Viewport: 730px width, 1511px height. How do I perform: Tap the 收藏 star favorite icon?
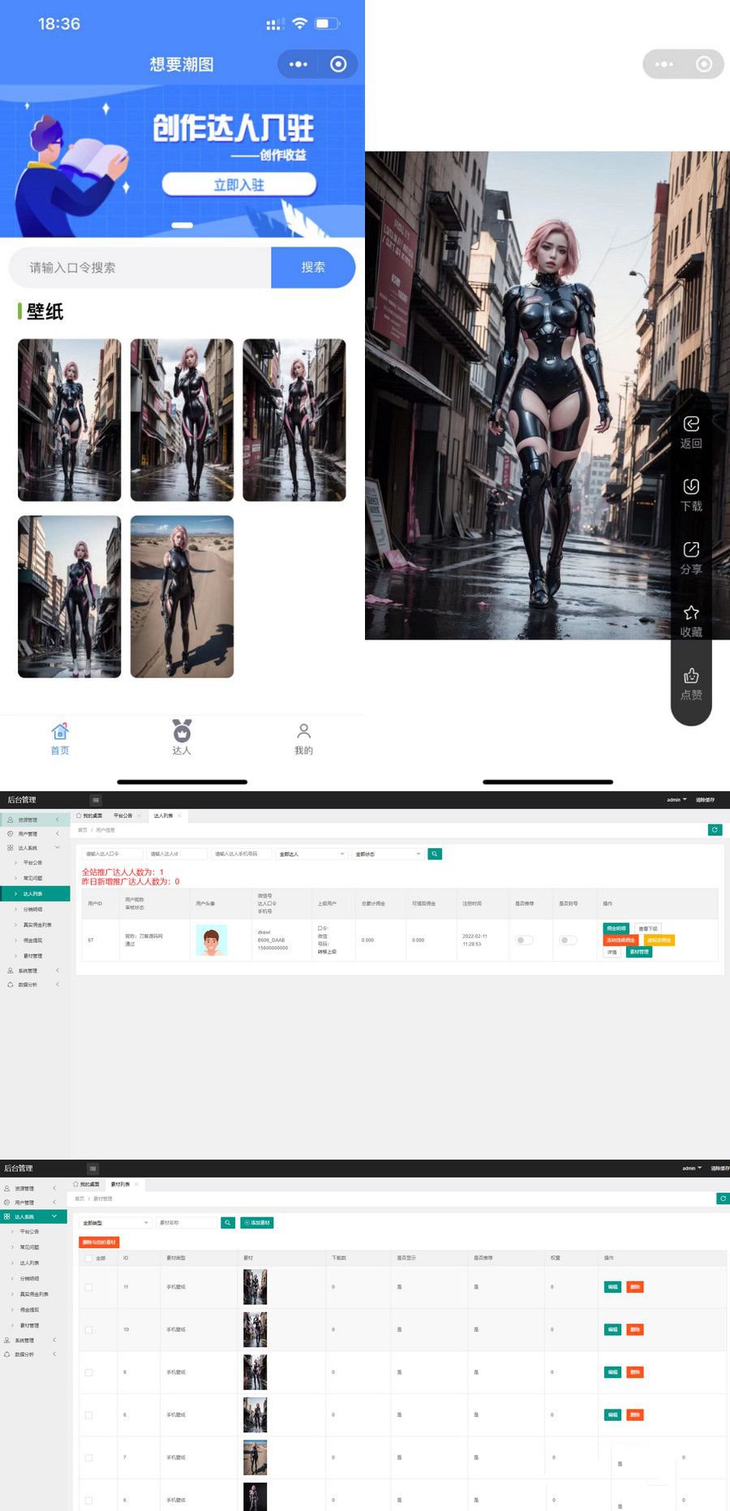point(691,612)
